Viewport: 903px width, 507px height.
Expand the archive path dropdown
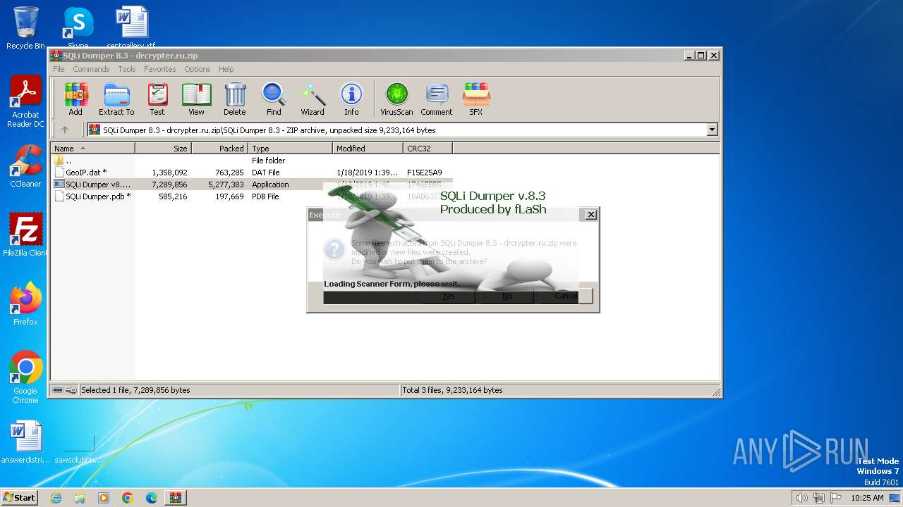pos(712,130)
